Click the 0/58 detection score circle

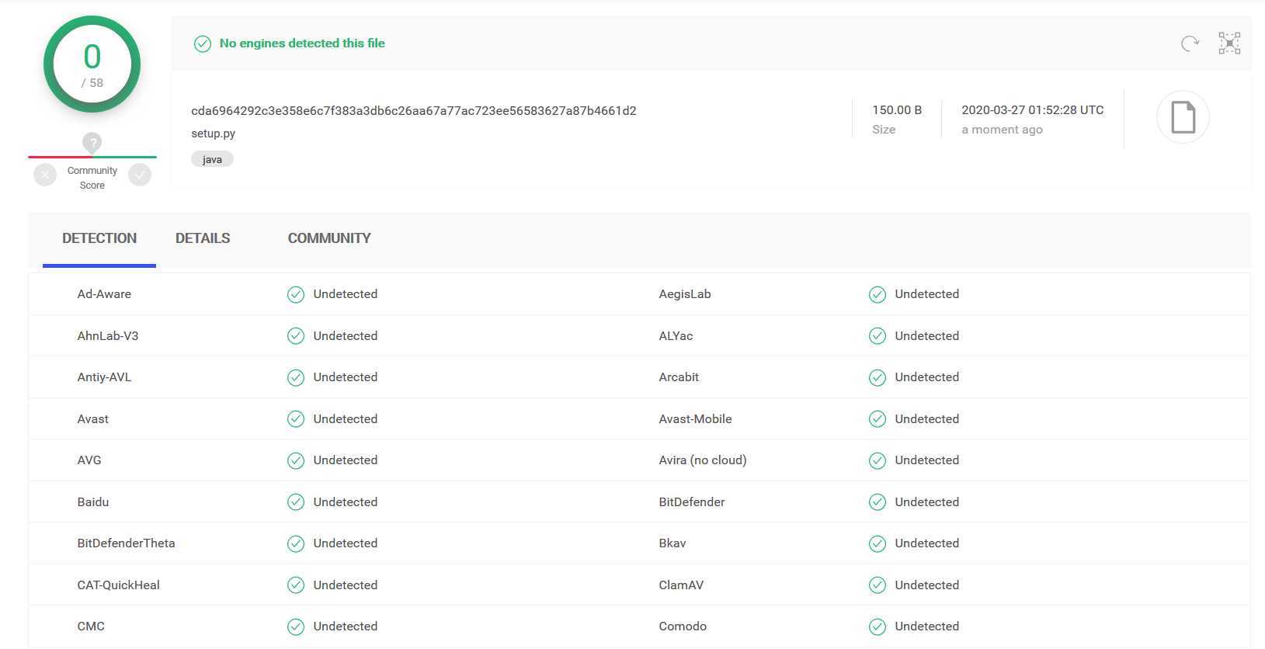tap(92, 64)
